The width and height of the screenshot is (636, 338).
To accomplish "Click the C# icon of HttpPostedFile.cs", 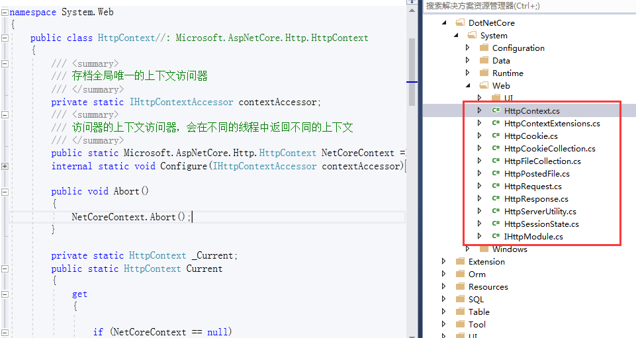I will click(x=495, y=173).
